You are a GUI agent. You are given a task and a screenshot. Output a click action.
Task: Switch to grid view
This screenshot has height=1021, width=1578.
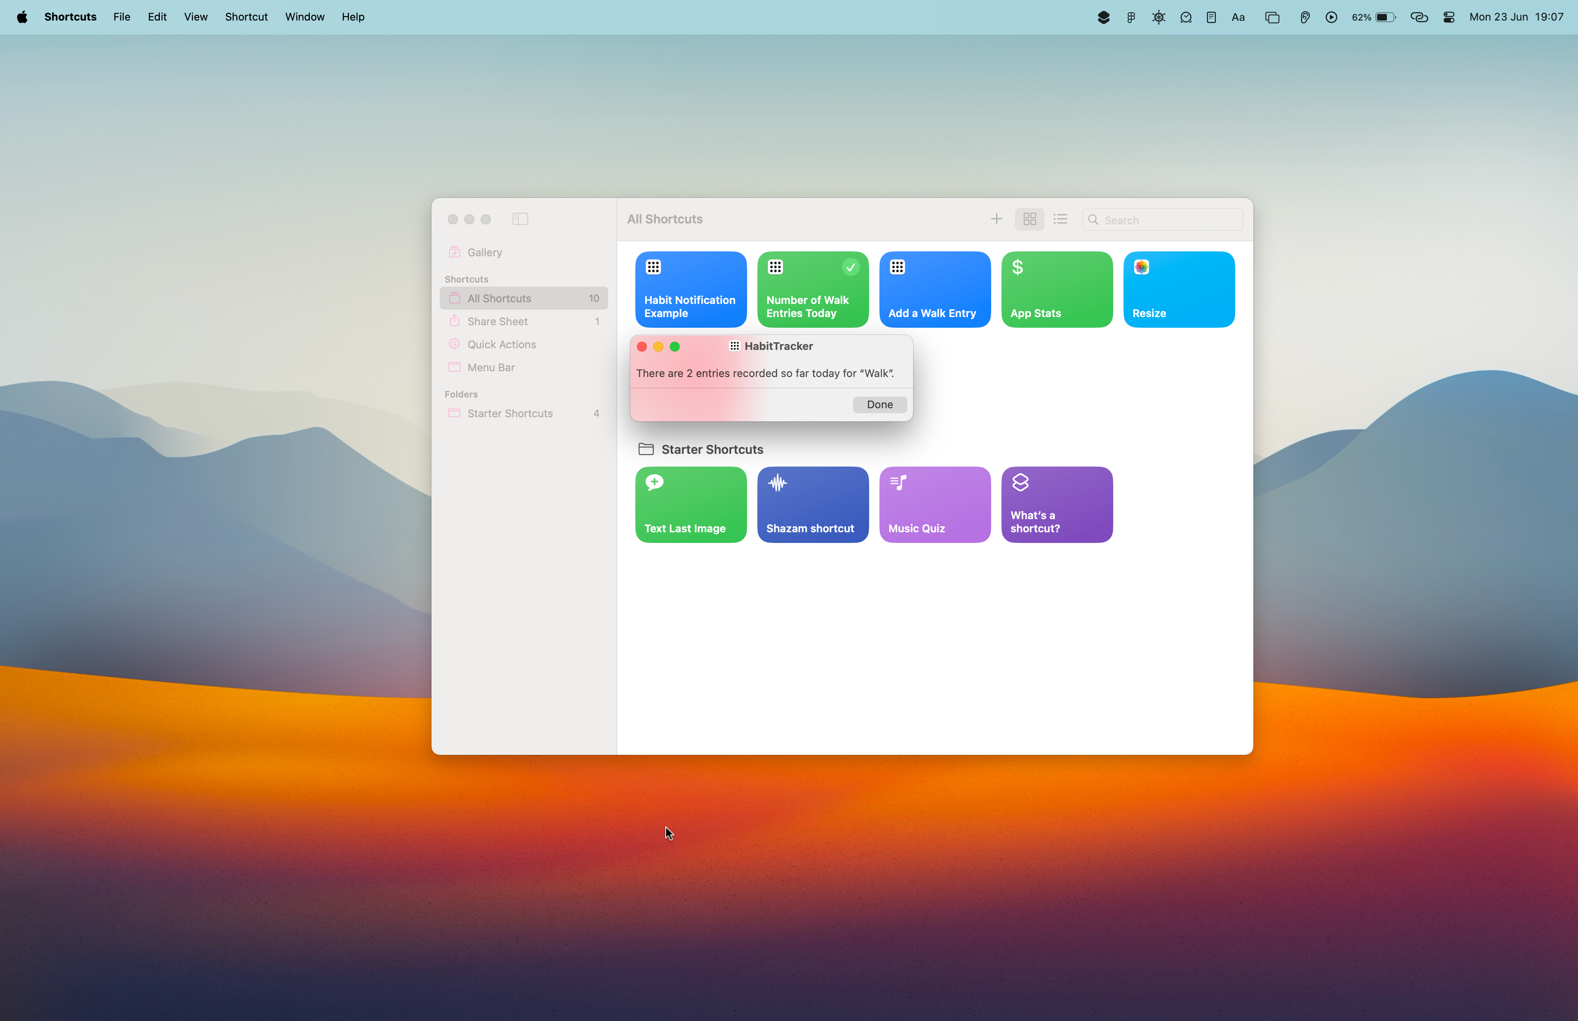(1029, 219)
